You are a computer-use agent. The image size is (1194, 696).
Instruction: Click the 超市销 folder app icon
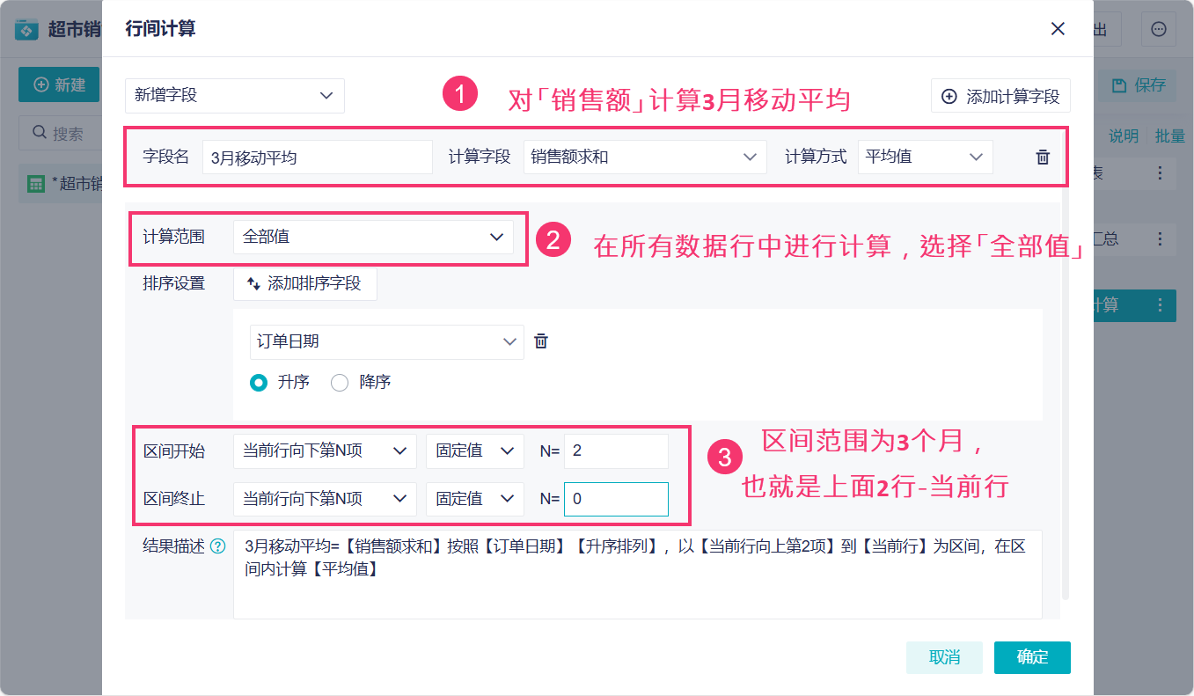(x=27, y=29)
